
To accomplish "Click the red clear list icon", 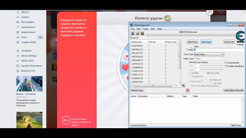I will click(188, 90).
